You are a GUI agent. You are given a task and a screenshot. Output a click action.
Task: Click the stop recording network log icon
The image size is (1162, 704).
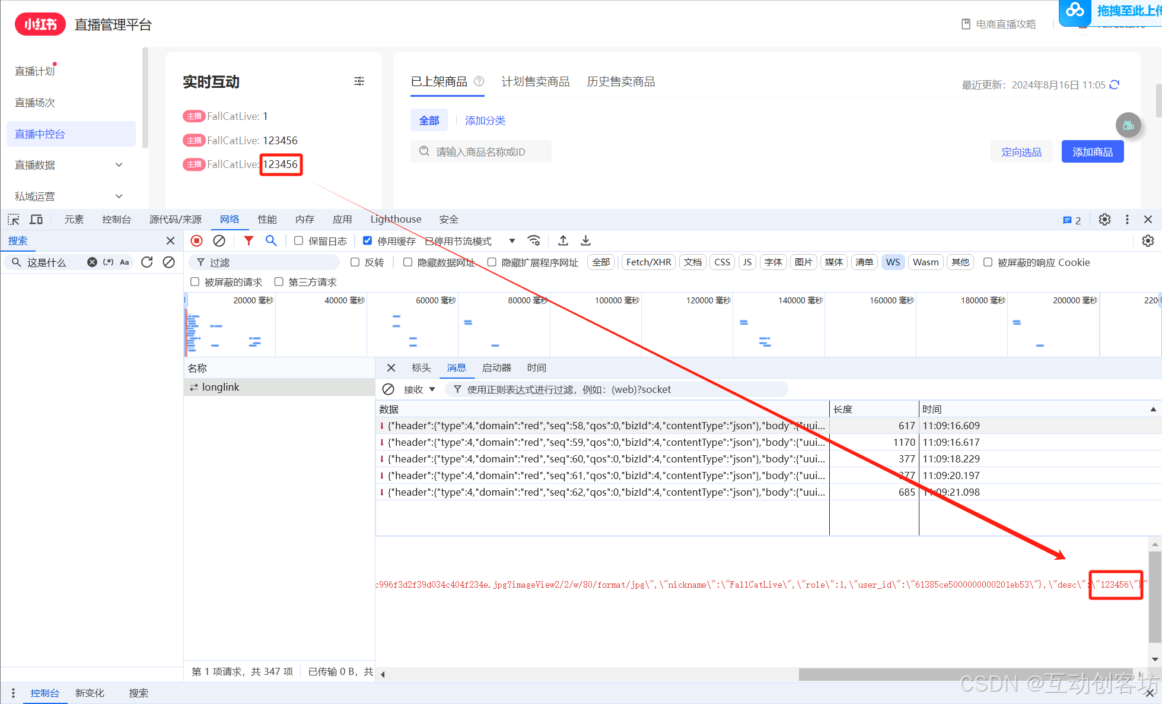point(197,240)
